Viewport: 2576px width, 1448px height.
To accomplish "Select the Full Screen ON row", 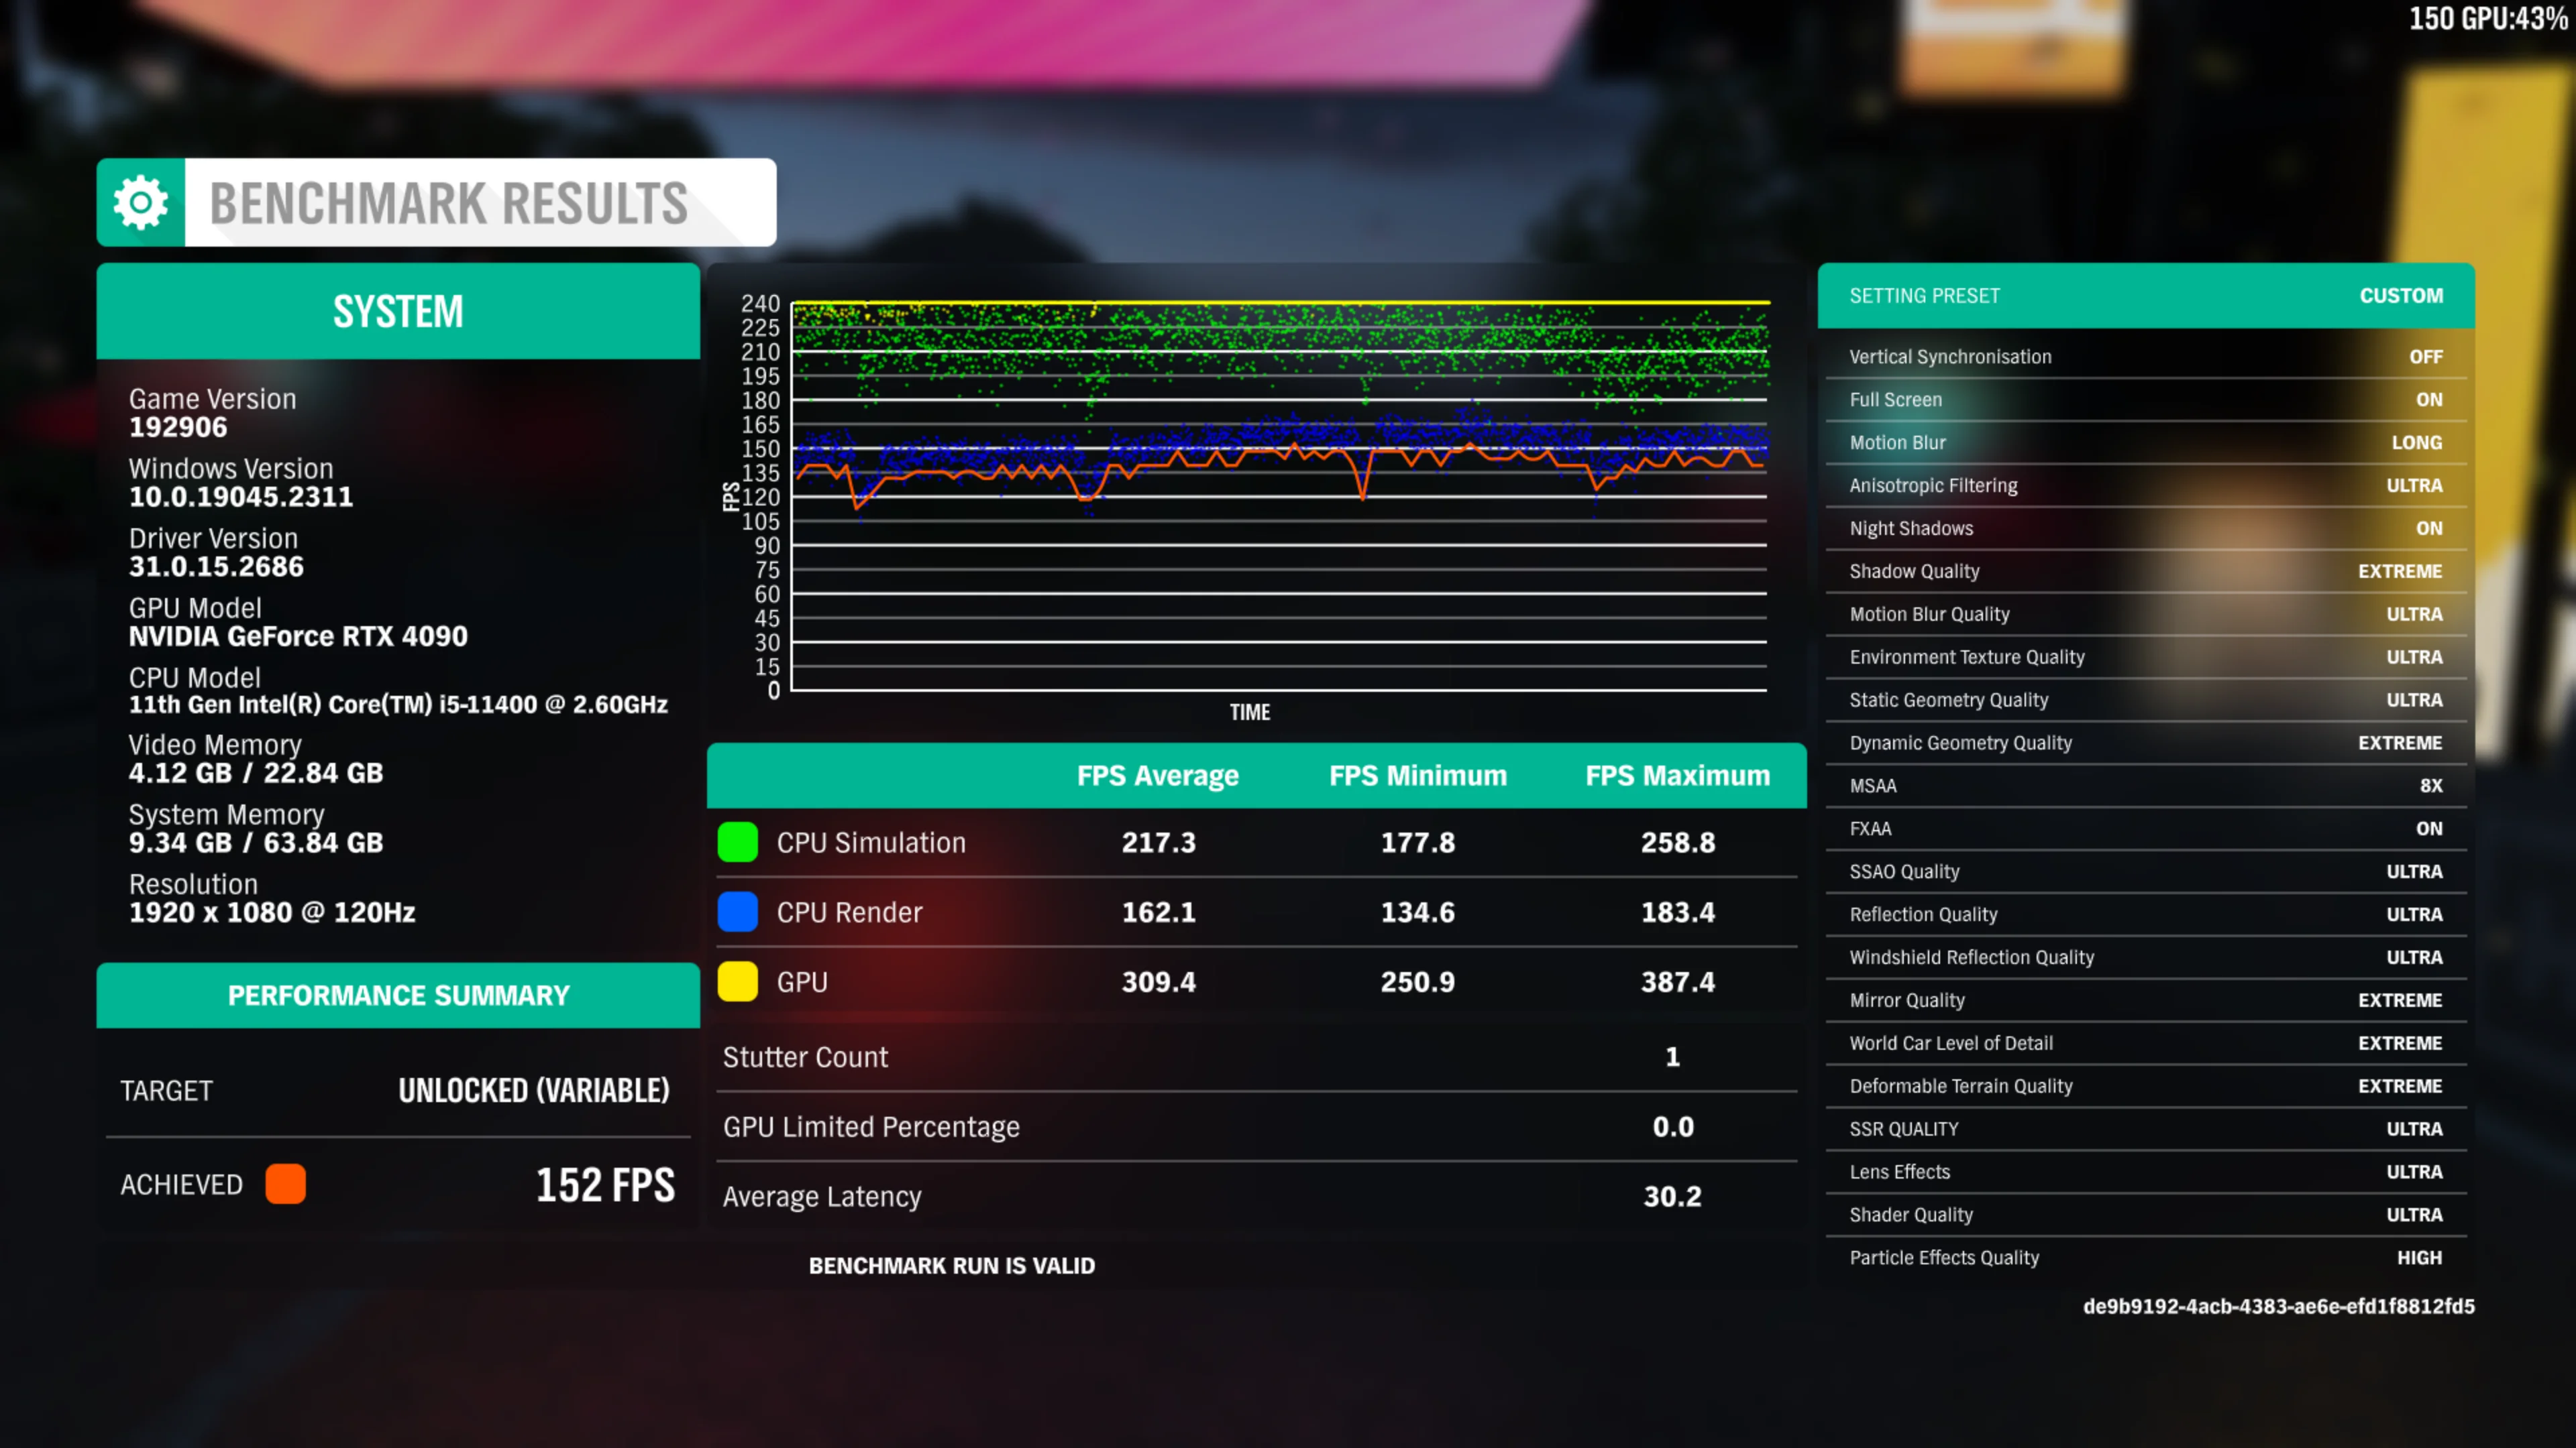I will 2146,400.
